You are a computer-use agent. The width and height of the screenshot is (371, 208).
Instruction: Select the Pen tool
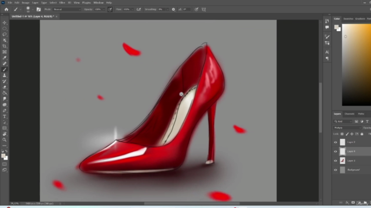[x=5, y=110]
